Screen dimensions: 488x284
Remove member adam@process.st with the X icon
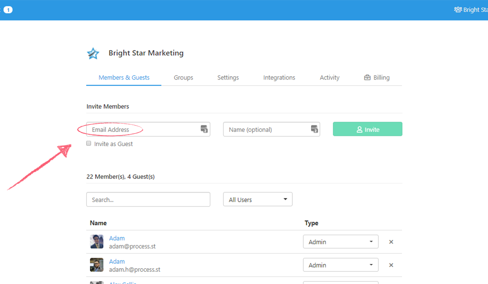pos(391,242)
